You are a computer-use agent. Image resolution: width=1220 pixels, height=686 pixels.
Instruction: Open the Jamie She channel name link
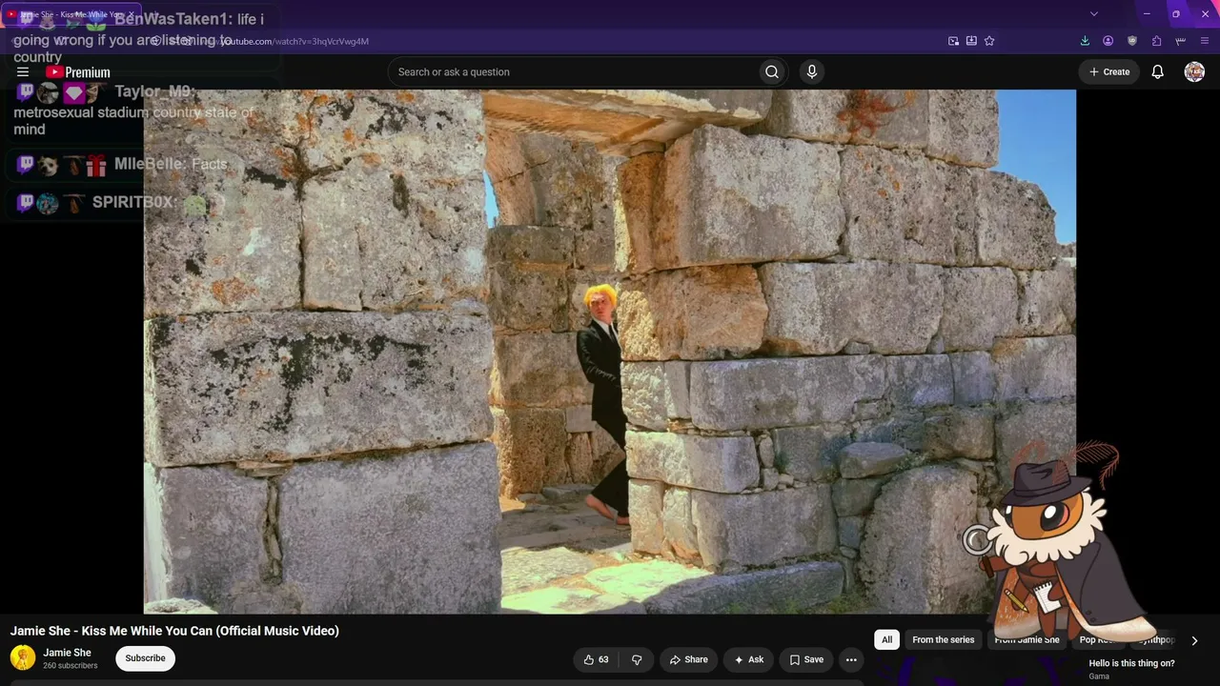coord(67,653)
